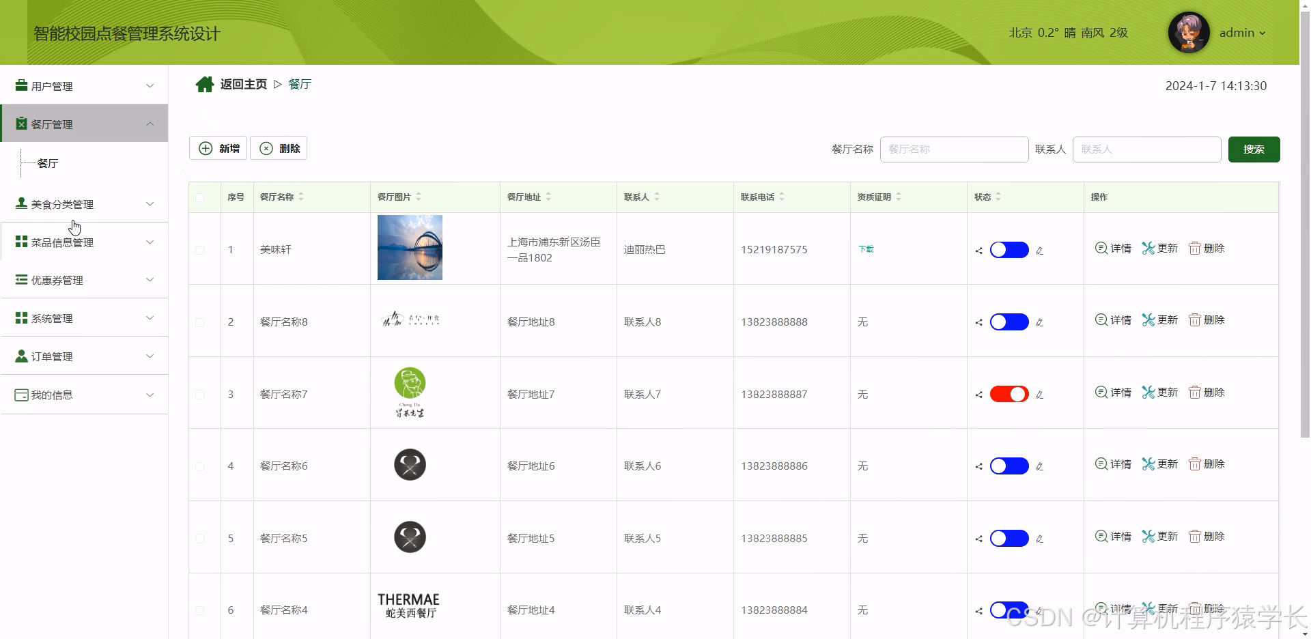This screenshot has height=639, width=1311.
Task: Click the admin avatar picture
Action: tap(1188, 33)
